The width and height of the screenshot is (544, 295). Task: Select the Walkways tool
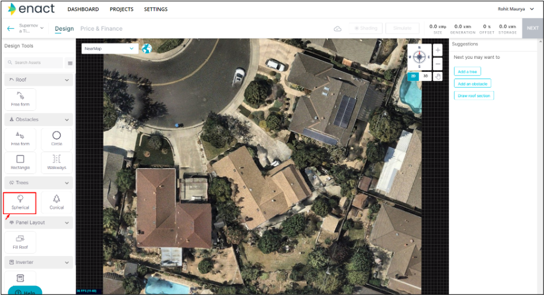(x=56, y=162)
